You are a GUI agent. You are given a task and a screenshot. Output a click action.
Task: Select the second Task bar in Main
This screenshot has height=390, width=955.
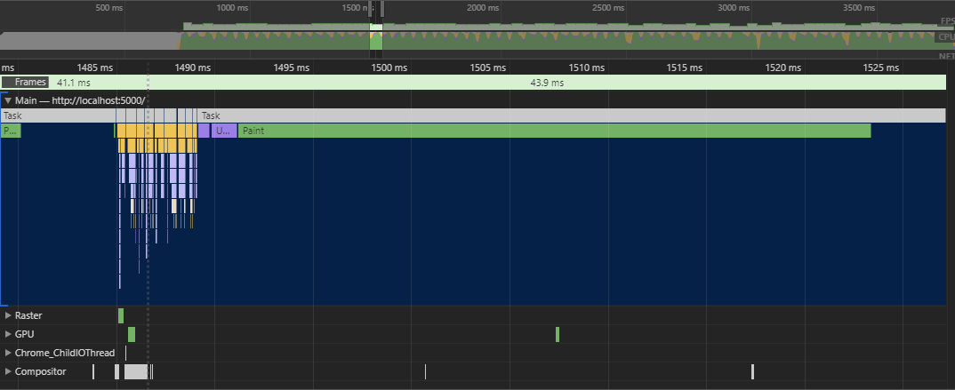569,115
